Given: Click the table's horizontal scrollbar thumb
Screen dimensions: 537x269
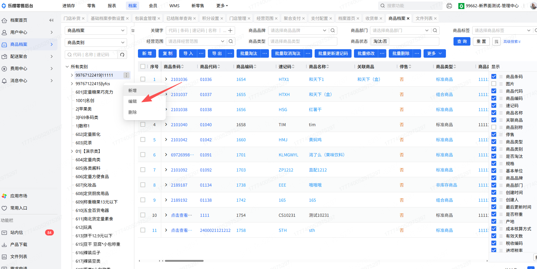Looking at the screenshot, I should pos(184,261).
